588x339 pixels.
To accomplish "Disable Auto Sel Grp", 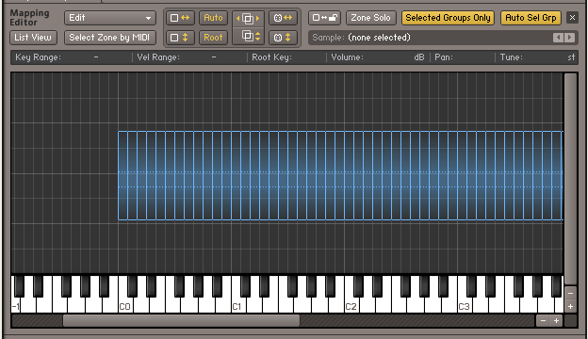I will (531, 18).
